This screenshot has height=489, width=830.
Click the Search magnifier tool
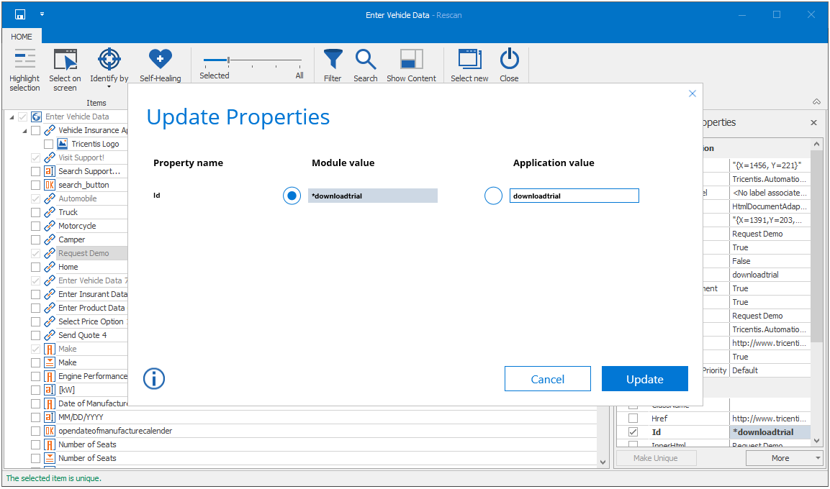point(365,65)
